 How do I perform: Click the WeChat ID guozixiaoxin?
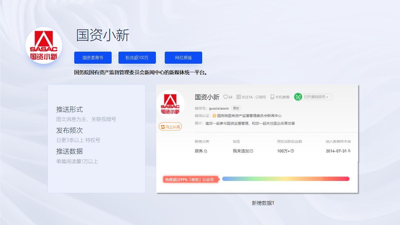pyautogui.click(x=219, y=108)
